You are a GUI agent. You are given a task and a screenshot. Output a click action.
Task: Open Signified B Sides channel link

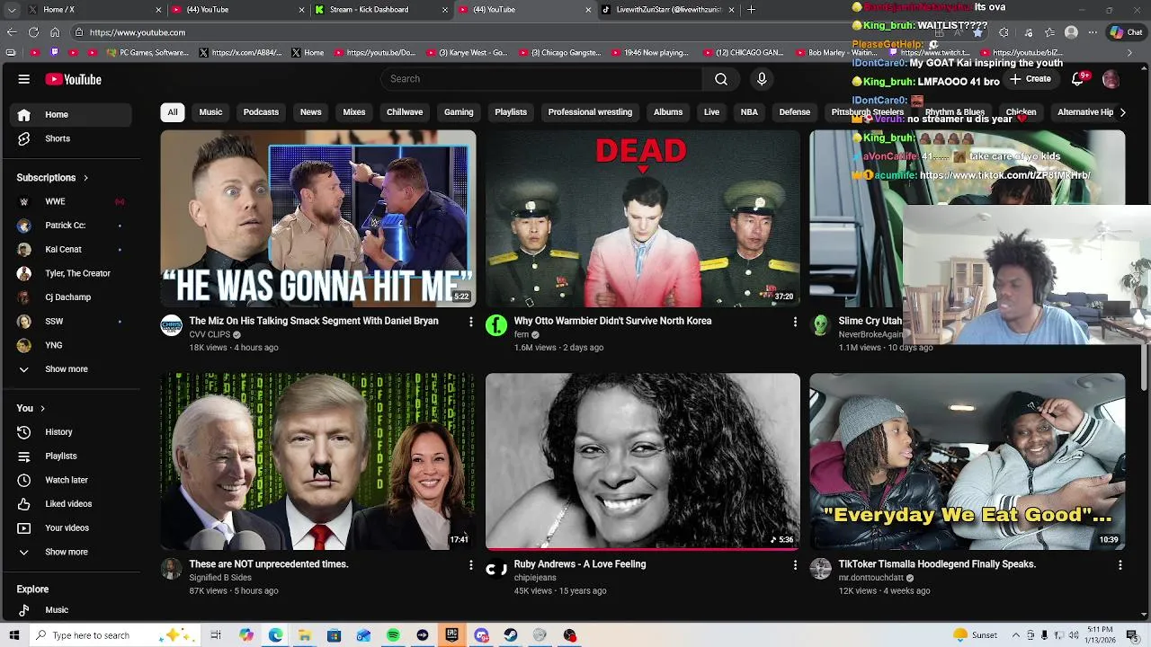tap(220, 578)
